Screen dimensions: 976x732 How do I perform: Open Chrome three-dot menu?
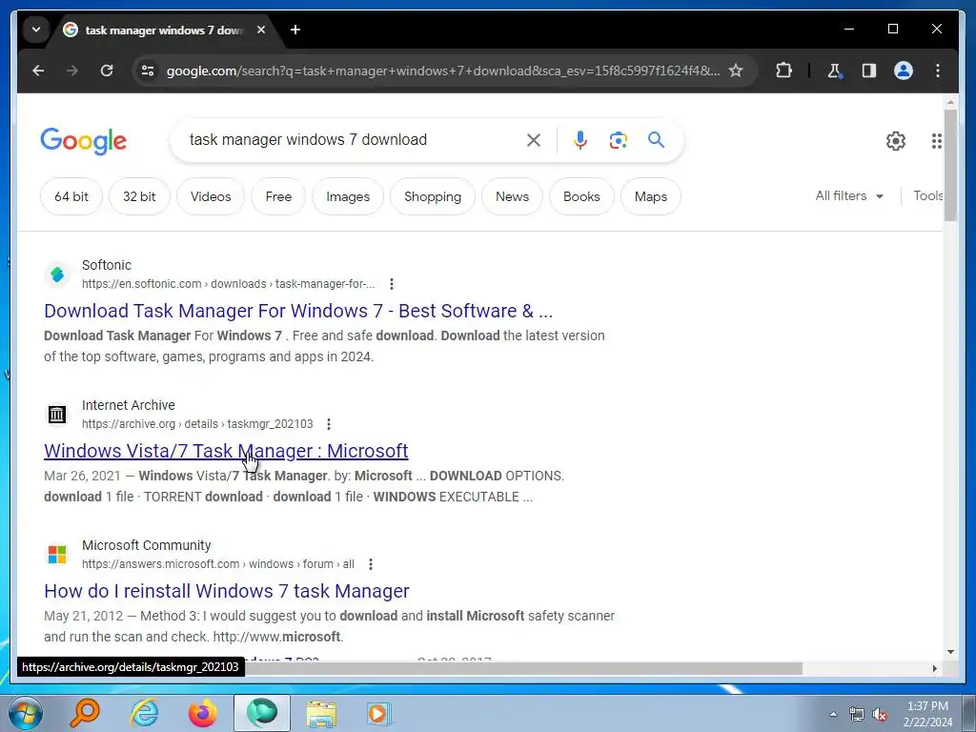(938, 71)
